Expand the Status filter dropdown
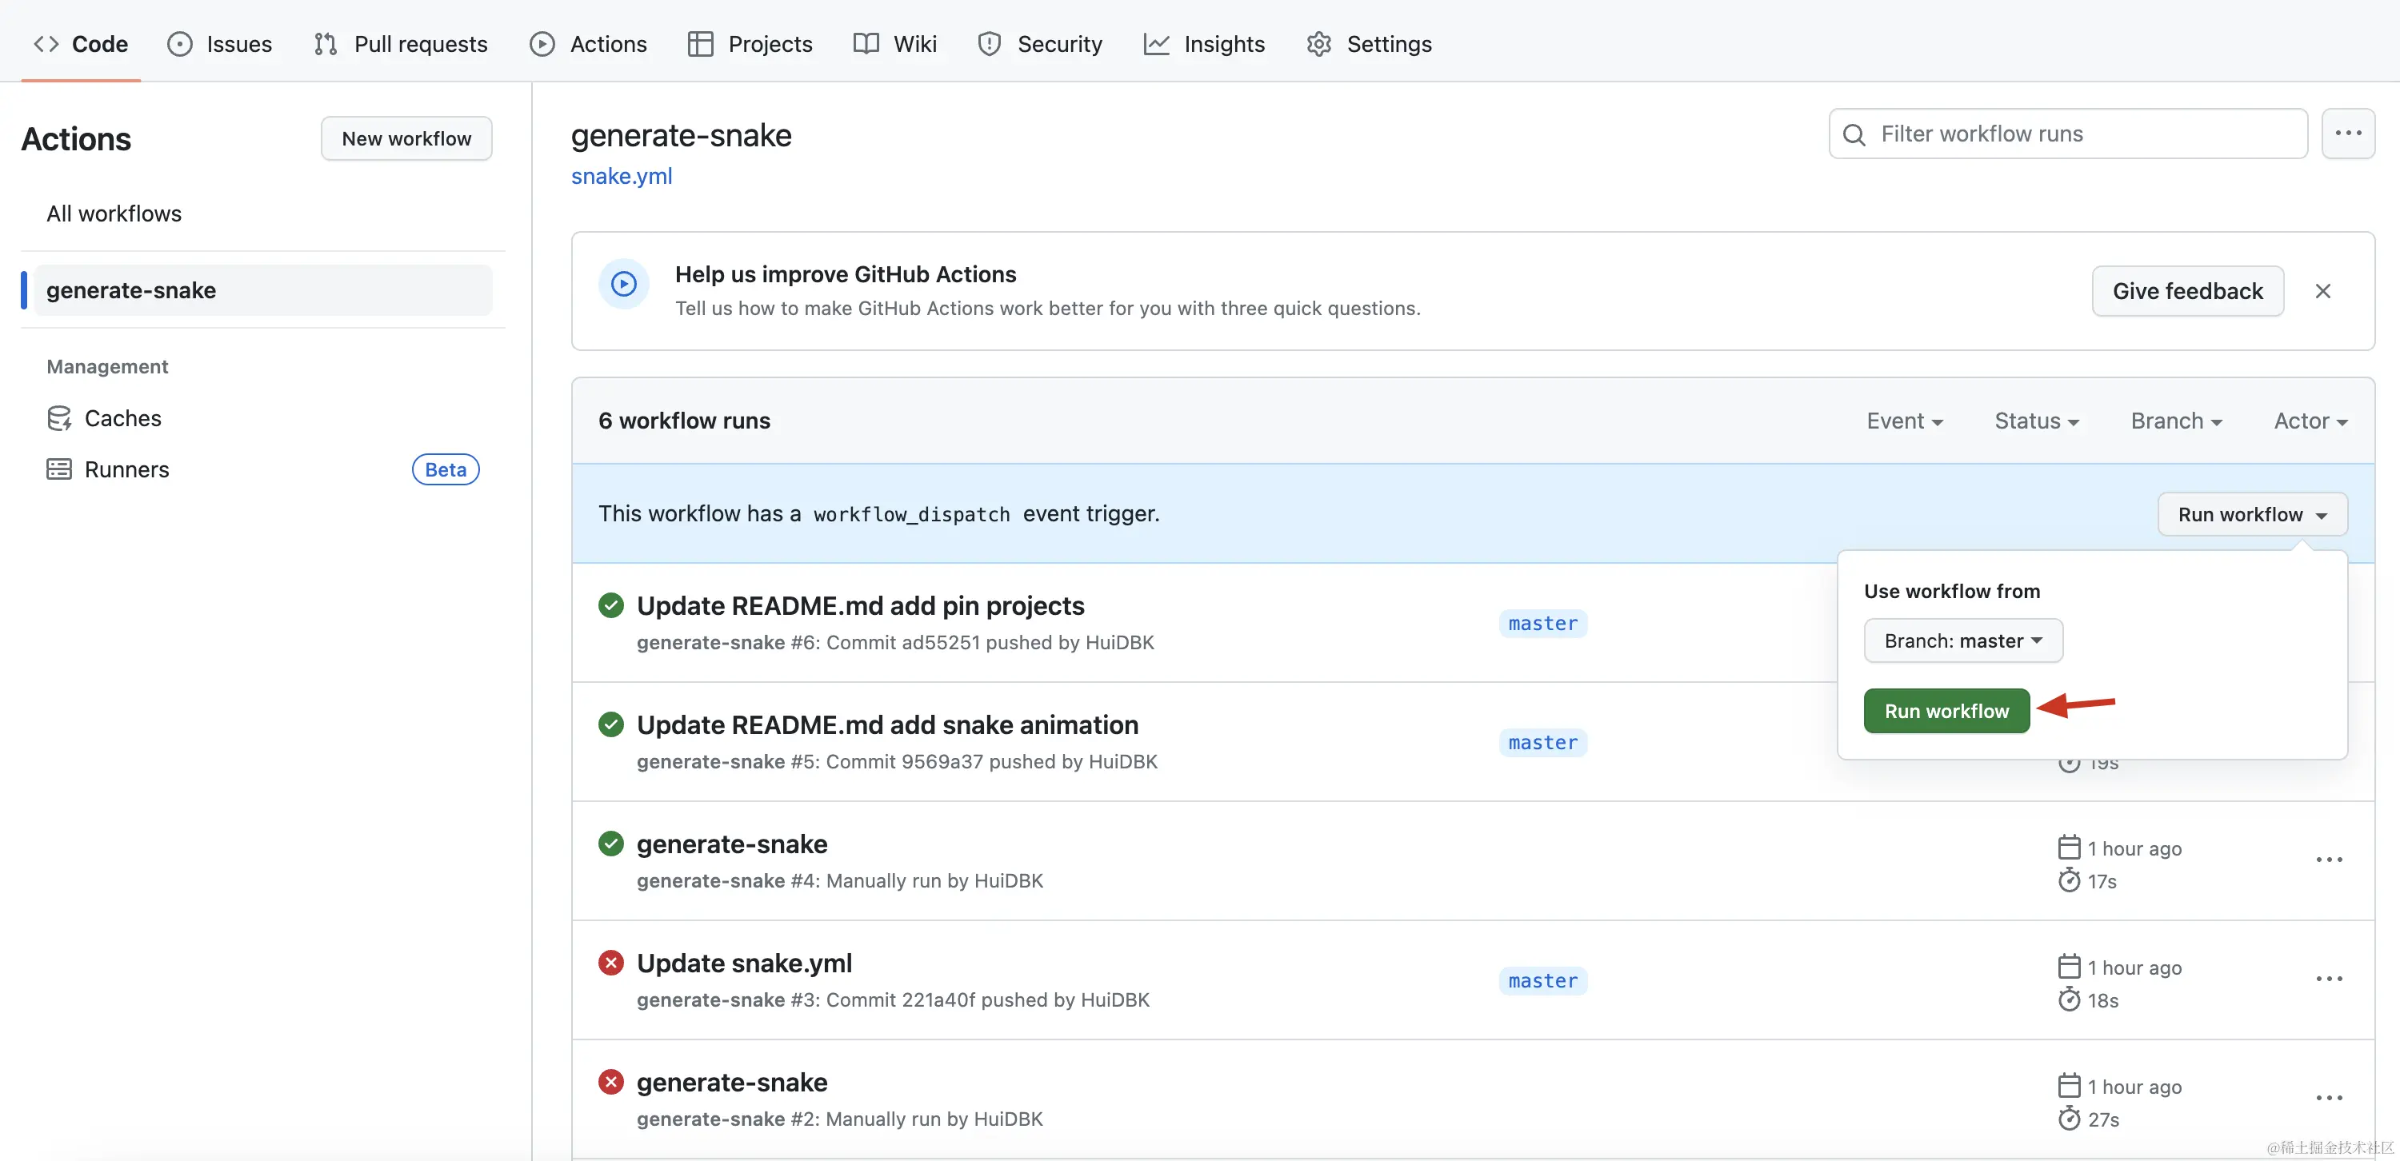The image size is (2400, 1161). [x=2036, y=421]
